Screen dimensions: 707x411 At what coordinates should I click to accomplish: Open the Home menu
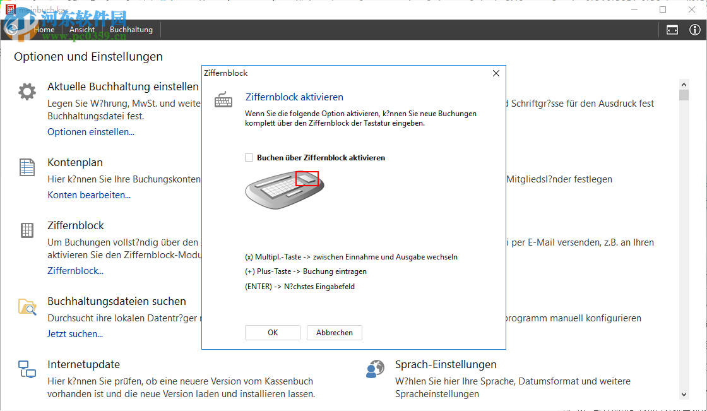(44, 30)
